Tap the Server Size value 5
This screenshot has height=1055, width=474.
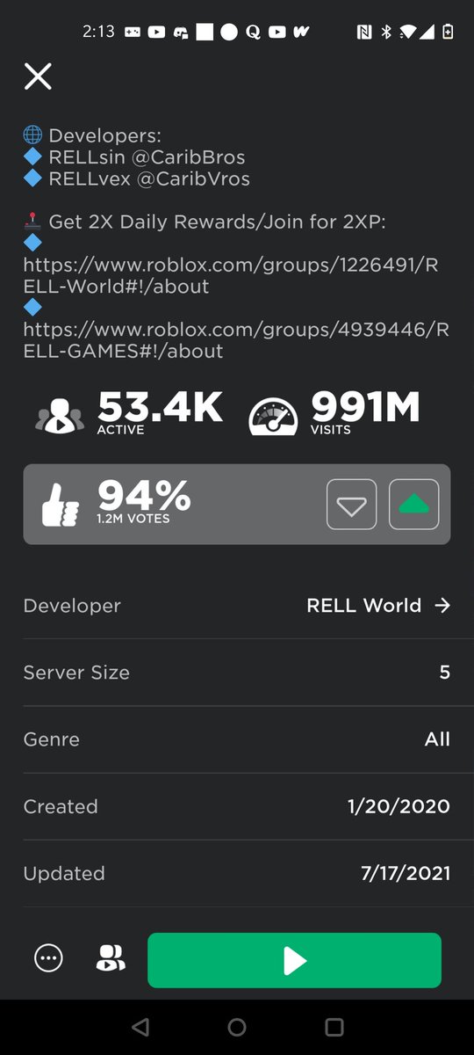(444, 673)
